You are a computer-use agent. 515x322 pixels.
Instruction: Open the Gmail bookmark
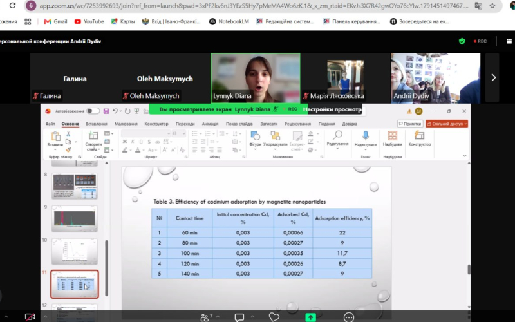(x=55, y=21)
